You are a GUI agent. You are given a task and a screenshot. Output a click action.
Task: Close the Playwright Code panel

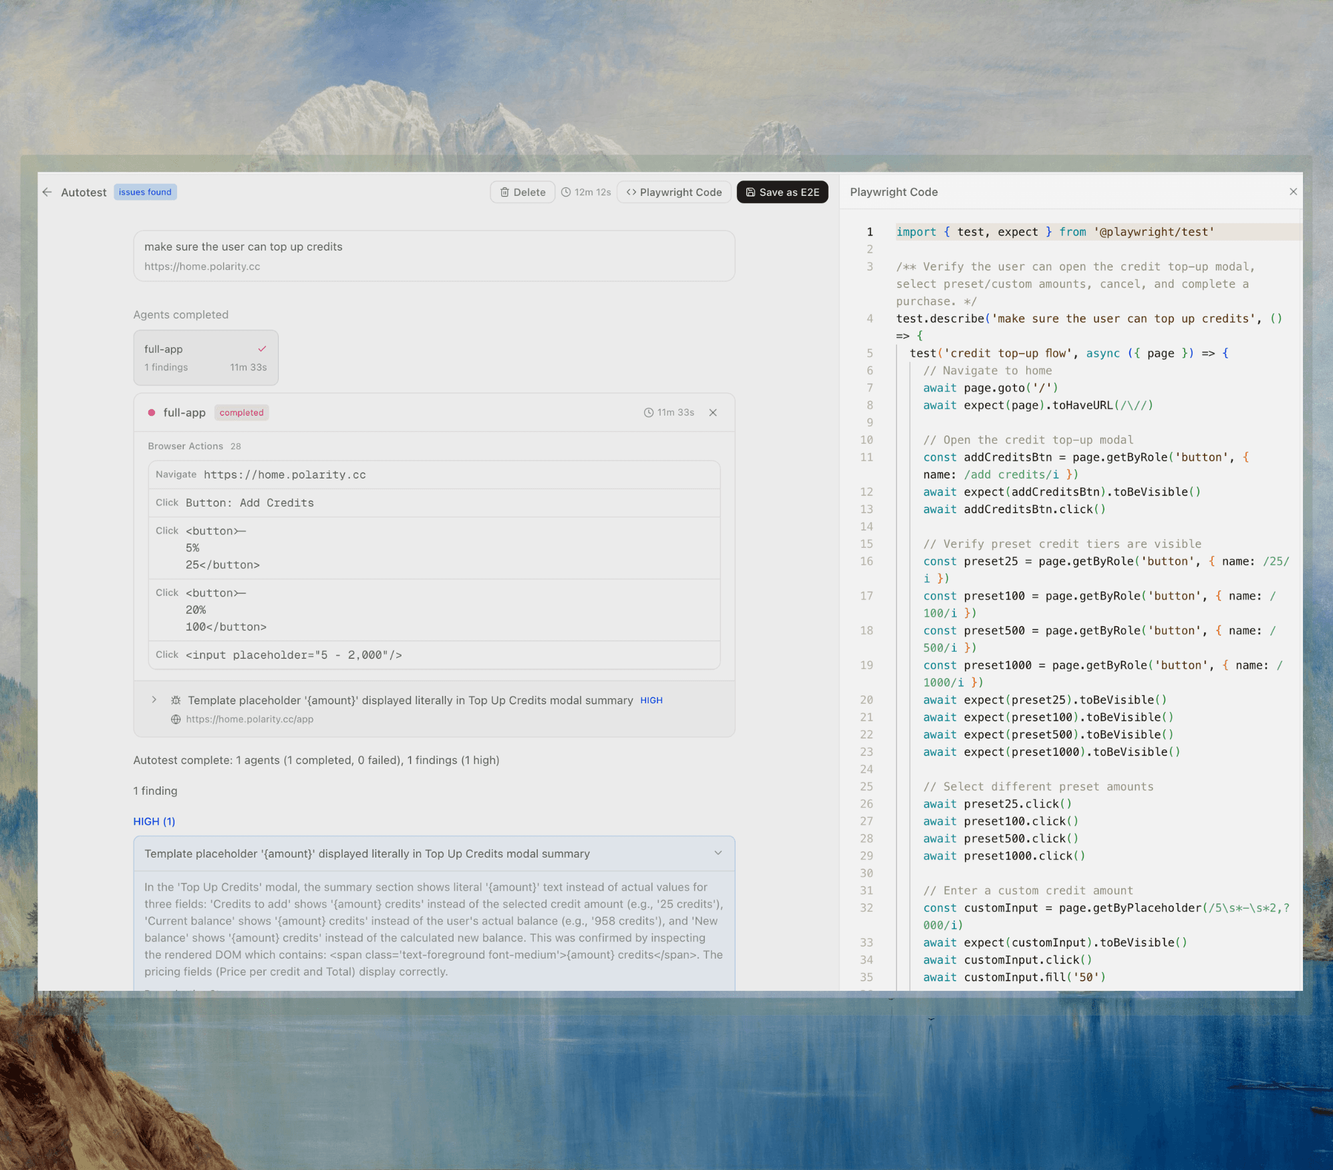click(1293, 192)
